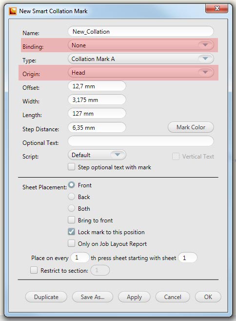Select the Front sheet placement radio button
Image resolution: width=236 pixels, height=321 pixels.
(x=72, y=185)
